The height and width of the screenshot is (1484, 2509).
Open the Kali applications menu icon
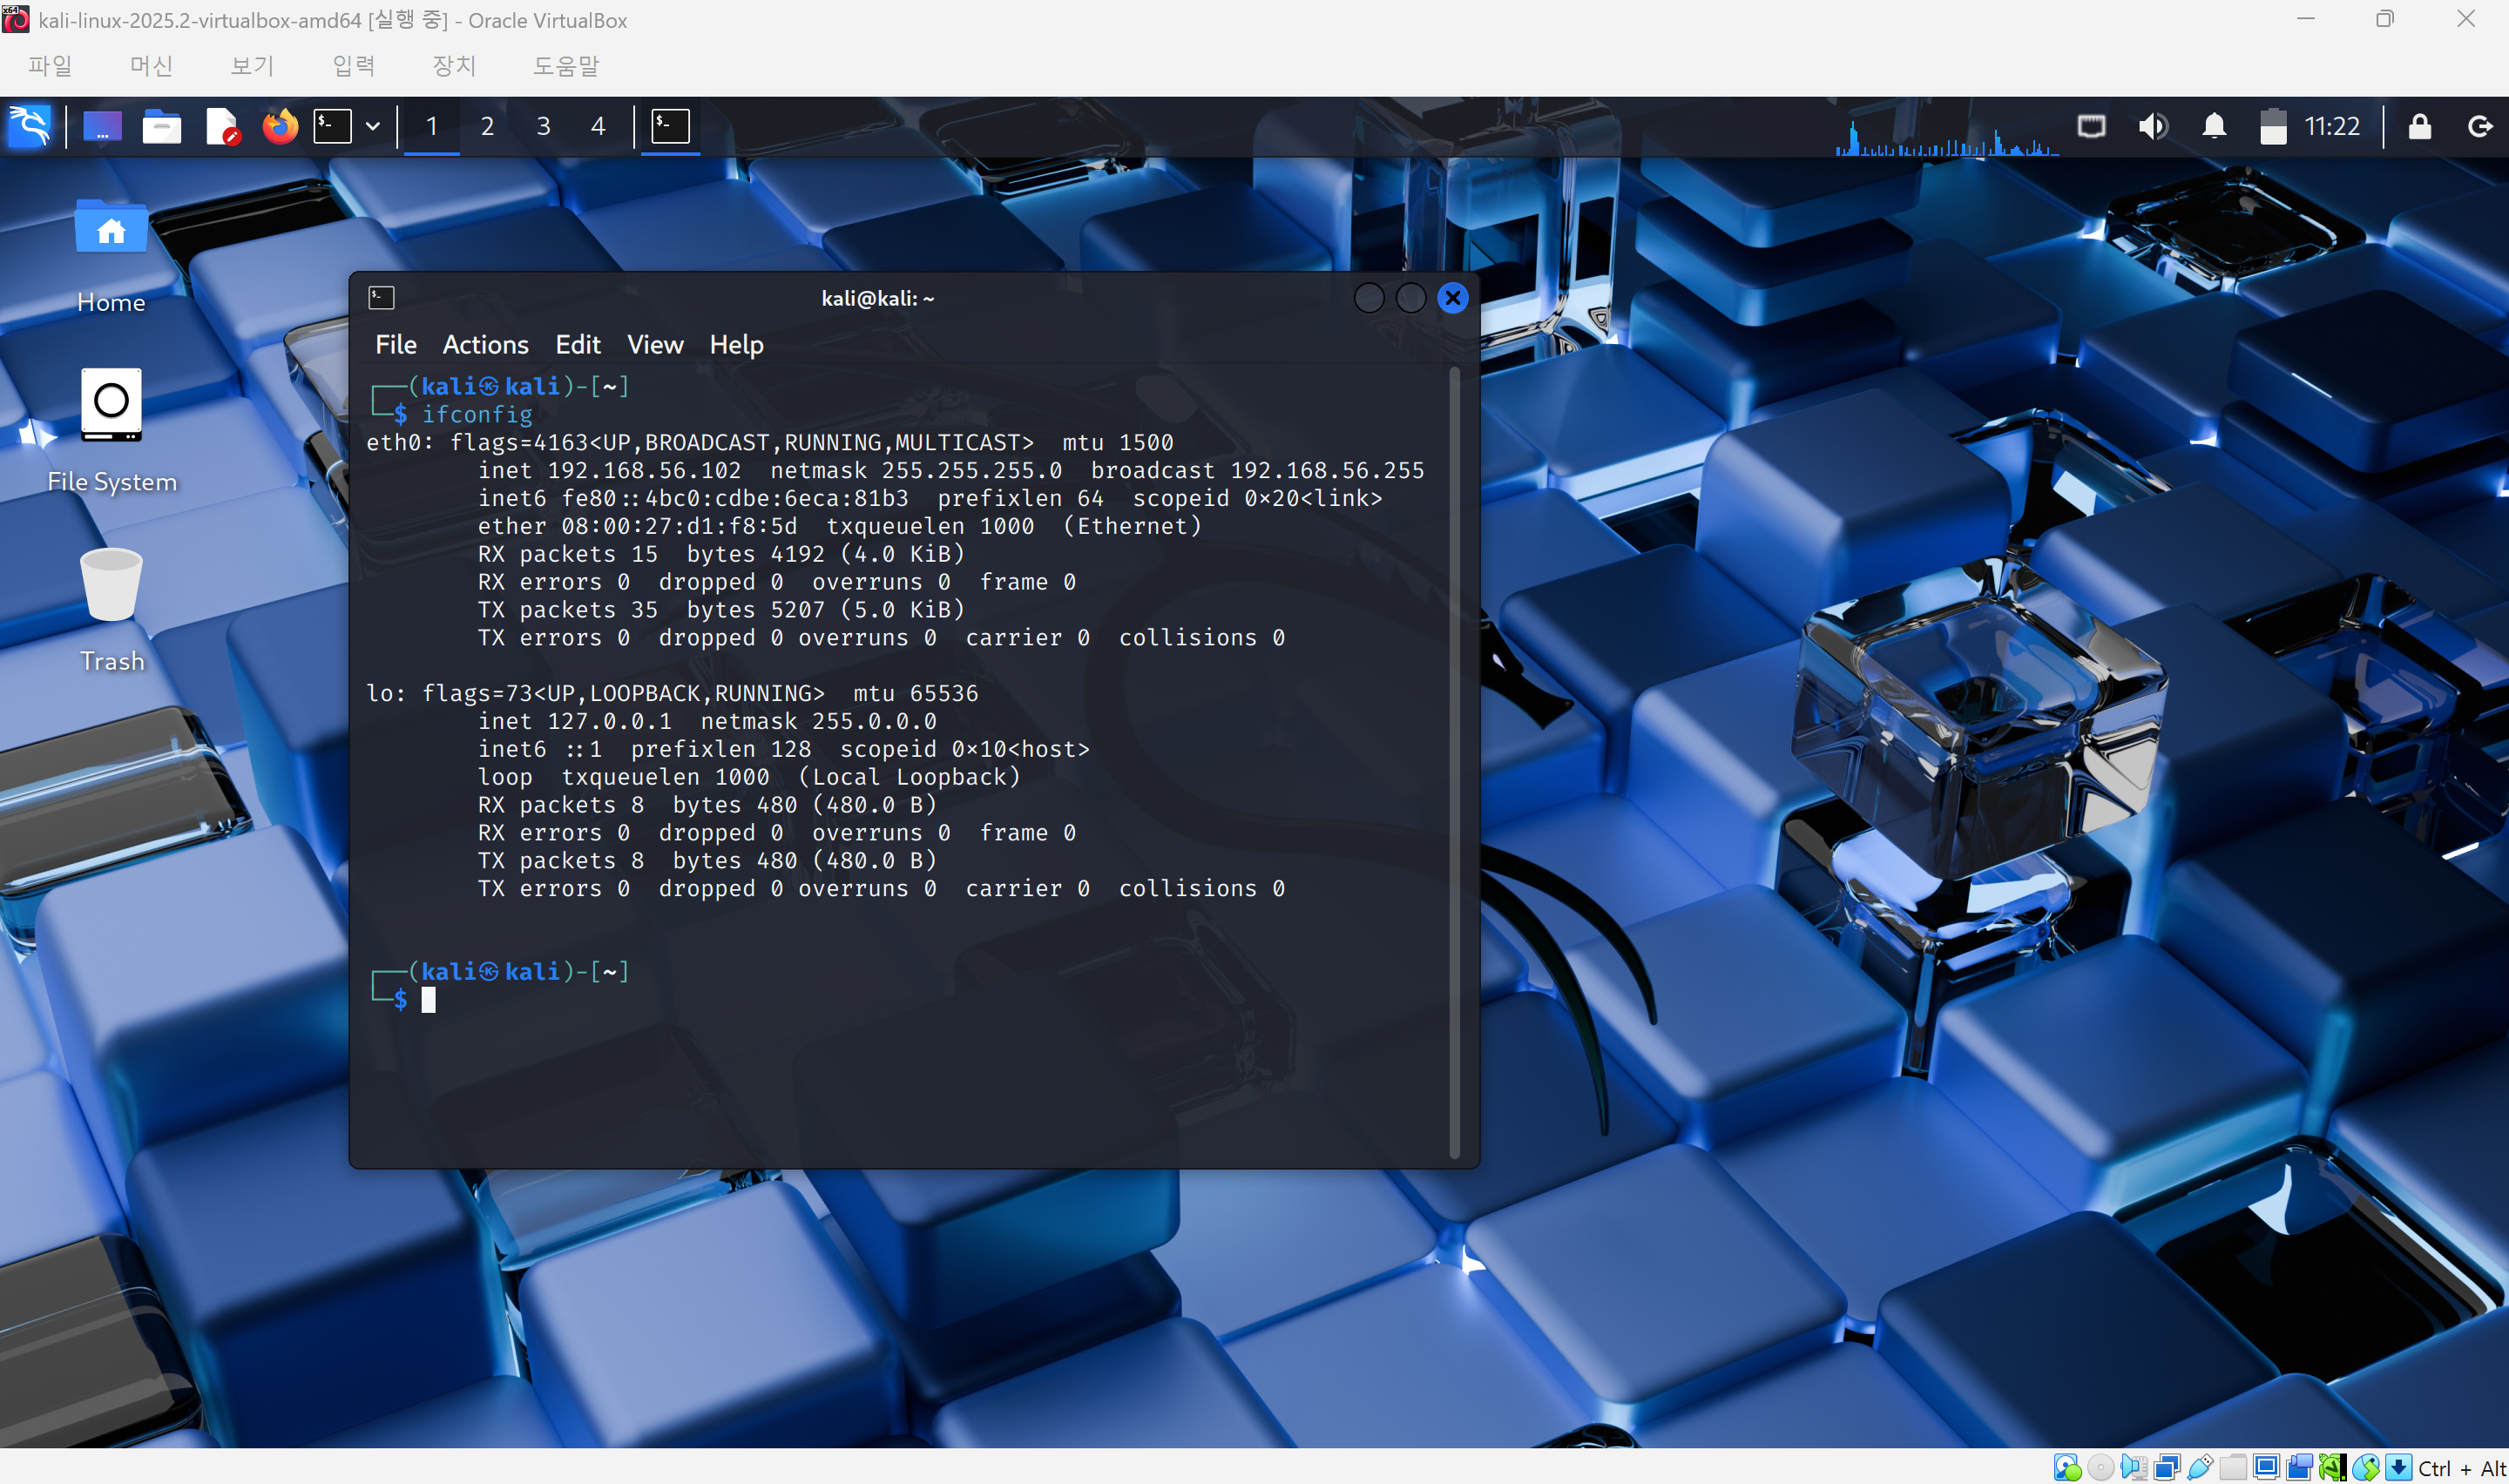29,126
